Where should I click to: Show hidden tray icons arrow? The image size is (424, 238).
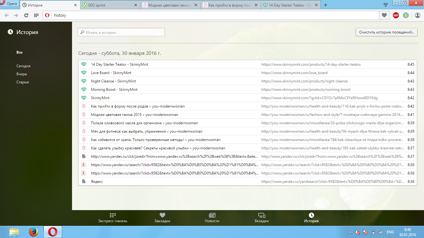click(350, 232)
